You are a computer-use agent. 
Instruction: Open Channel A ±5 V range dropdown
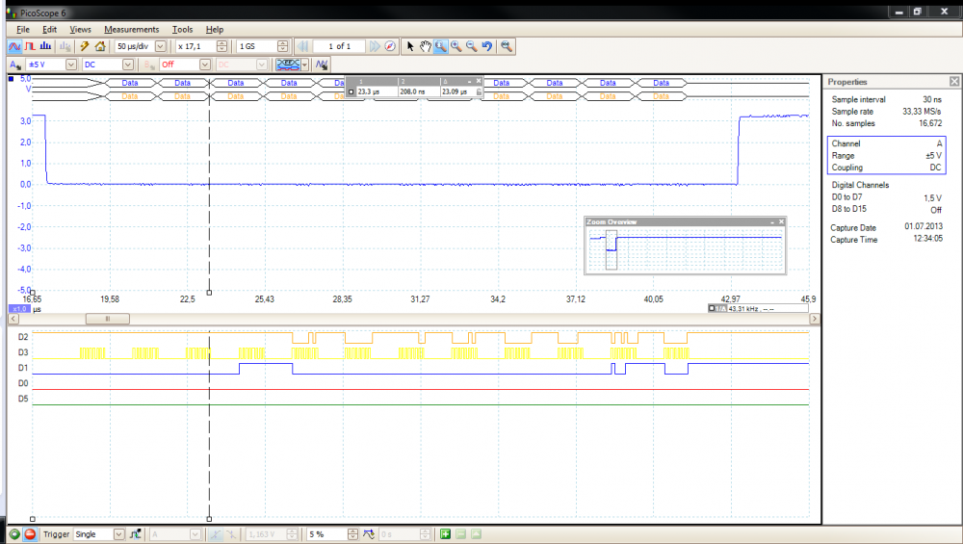71,65
